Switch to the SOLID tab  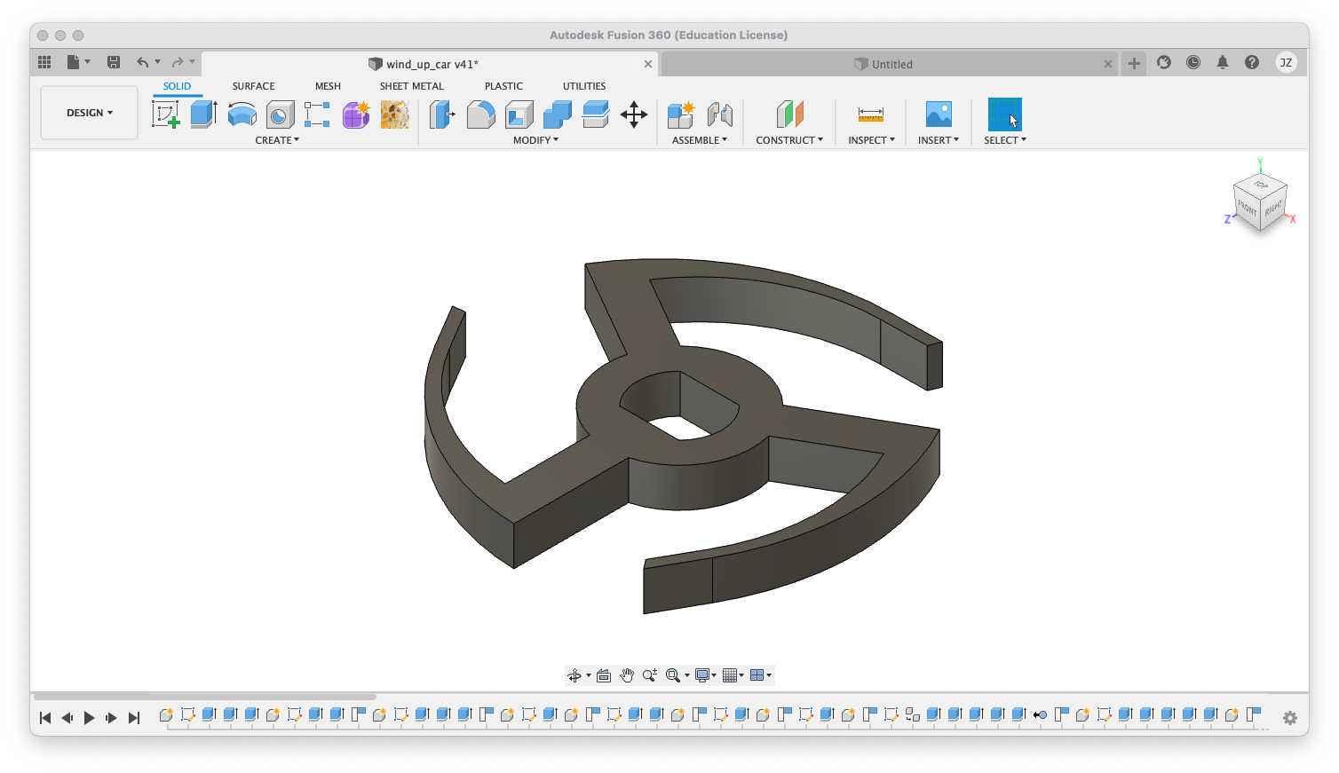click(x=177, y=86)
